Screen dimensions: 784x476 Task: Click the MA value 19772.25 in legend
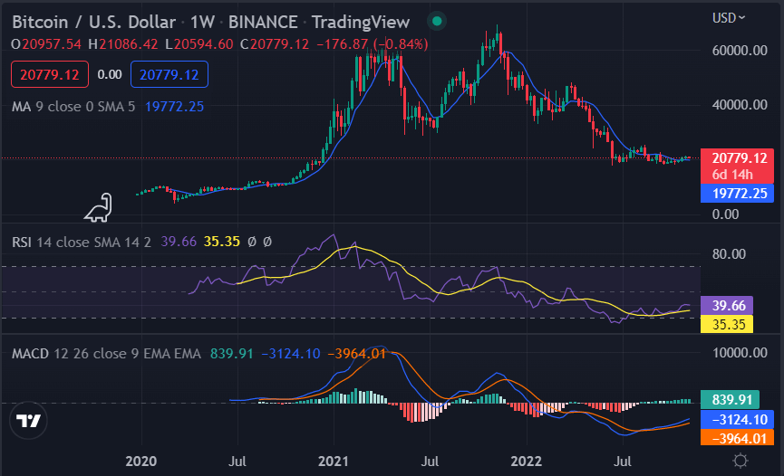(174, 107)
